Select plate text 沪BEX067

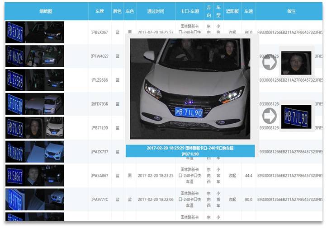point(100,32)
